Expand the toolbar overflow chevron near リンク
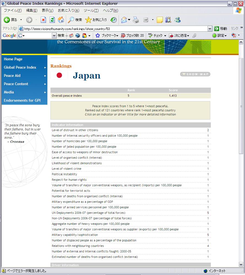The height and width of the screenshot is (275, 245). tap(242, 28)
